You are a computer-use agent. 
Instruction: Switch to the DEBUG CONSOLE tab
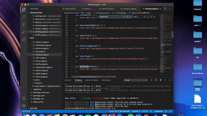pyautogui.click(x=92, y=80)
